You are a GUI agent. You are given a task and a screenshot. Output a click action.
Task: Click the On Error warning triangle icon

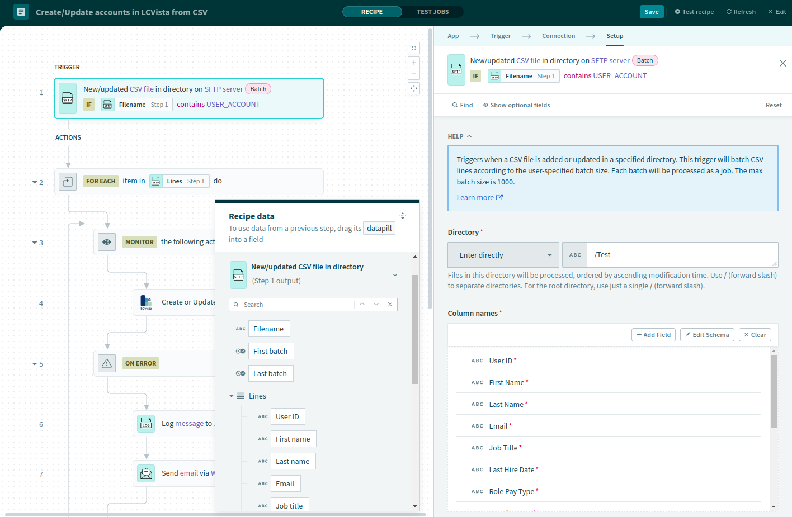point(107,363)
